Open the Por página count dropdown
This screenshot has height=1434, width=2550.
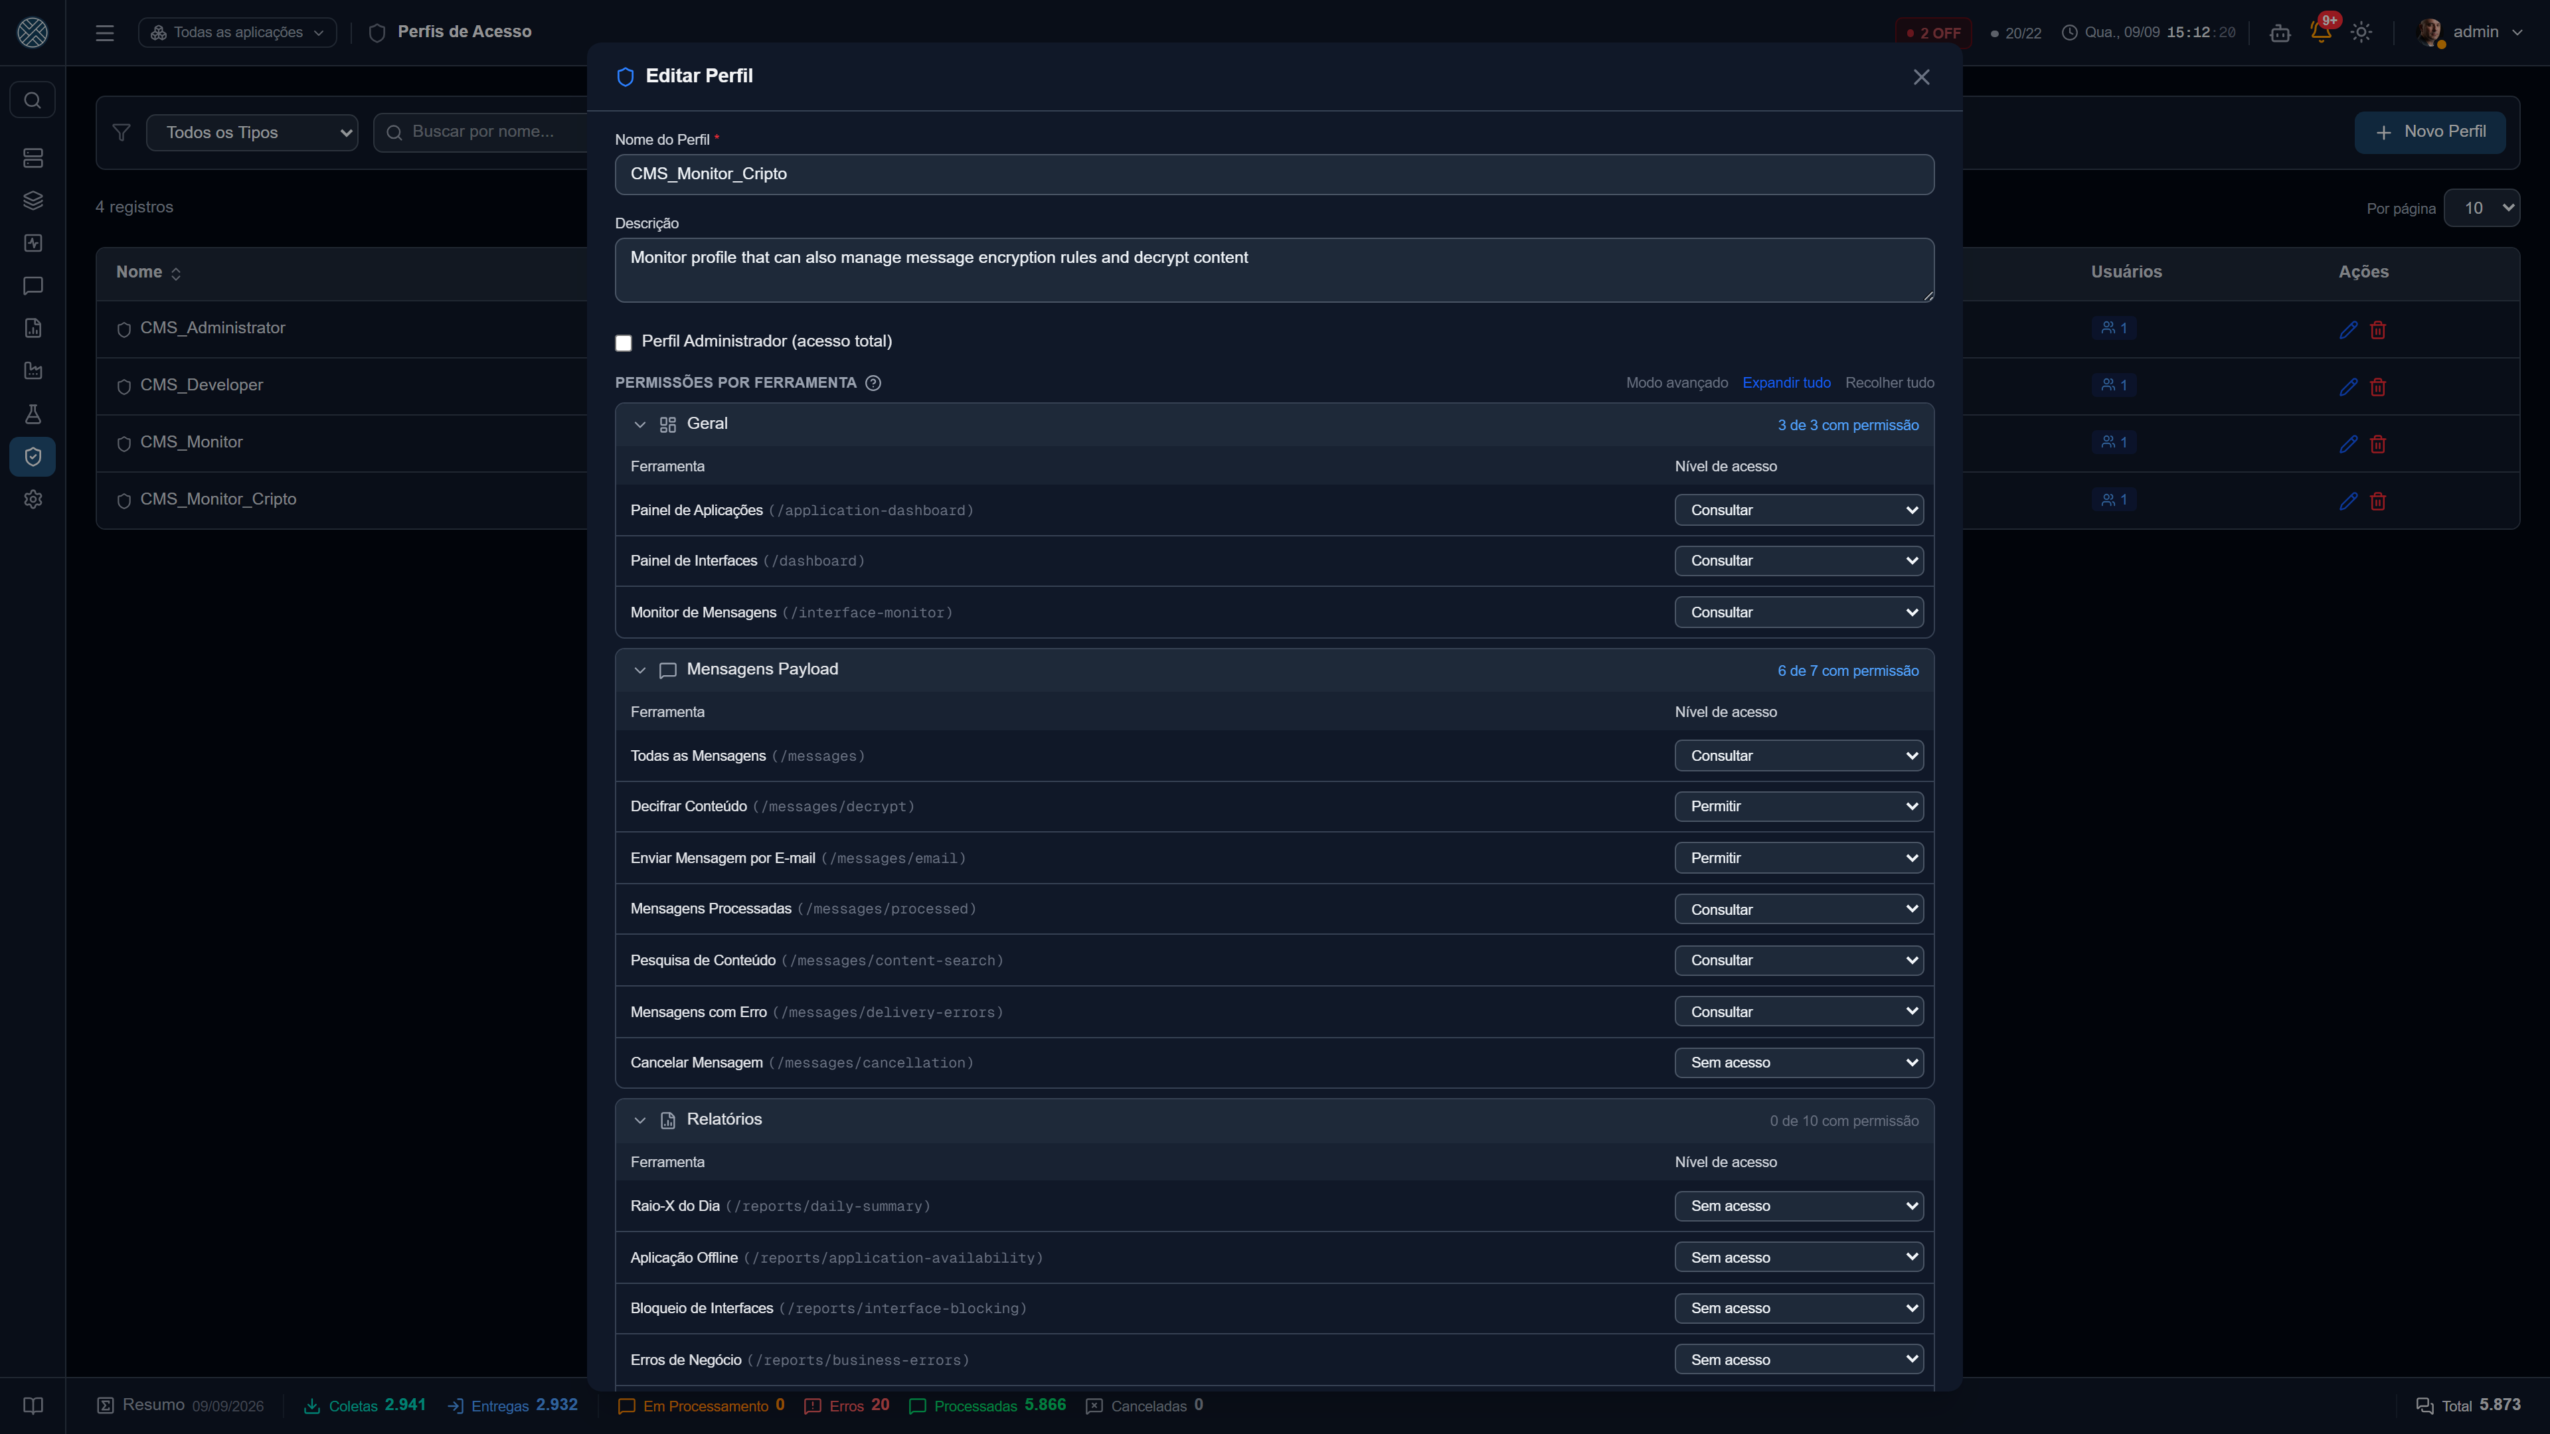tap(2482, 208)
